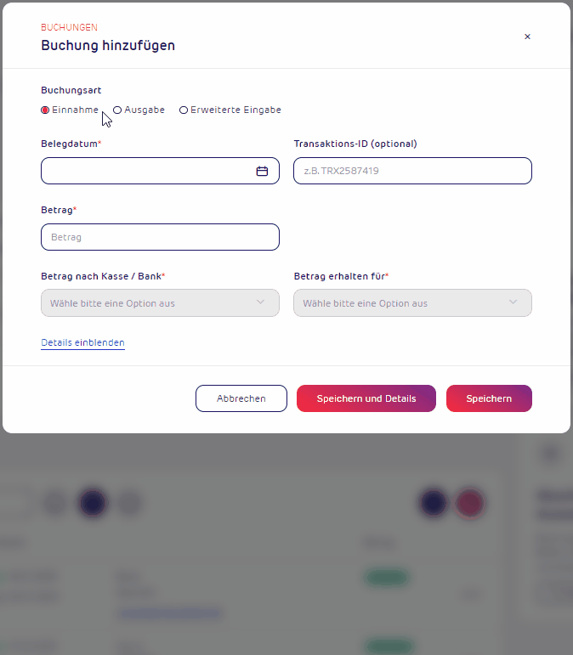Click the Abbrechen button

[241, 398]
